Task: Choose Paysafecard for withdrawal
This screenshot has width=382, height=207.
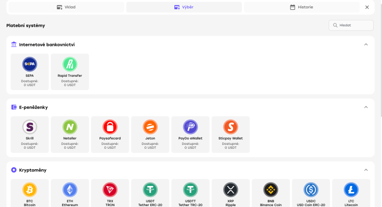Action: tap(110, 134)
